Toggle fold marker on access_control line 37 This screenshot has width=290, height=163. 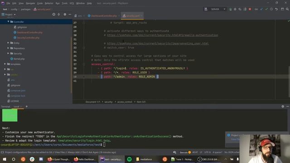pos(84,64)
